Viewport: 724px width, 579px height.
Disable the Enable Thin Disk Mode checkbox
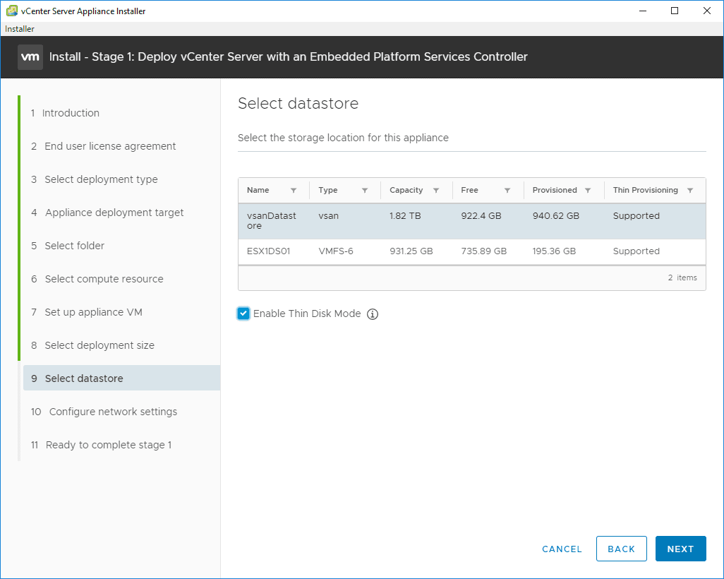point(243,314)
